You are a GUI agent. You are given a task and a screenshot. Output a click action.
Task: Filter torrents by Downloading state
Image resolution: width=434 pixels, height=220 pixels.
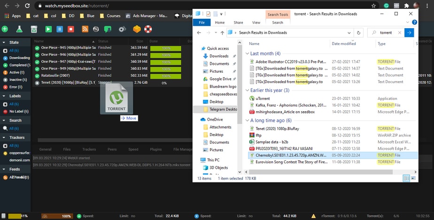click(x=16, y=58)
